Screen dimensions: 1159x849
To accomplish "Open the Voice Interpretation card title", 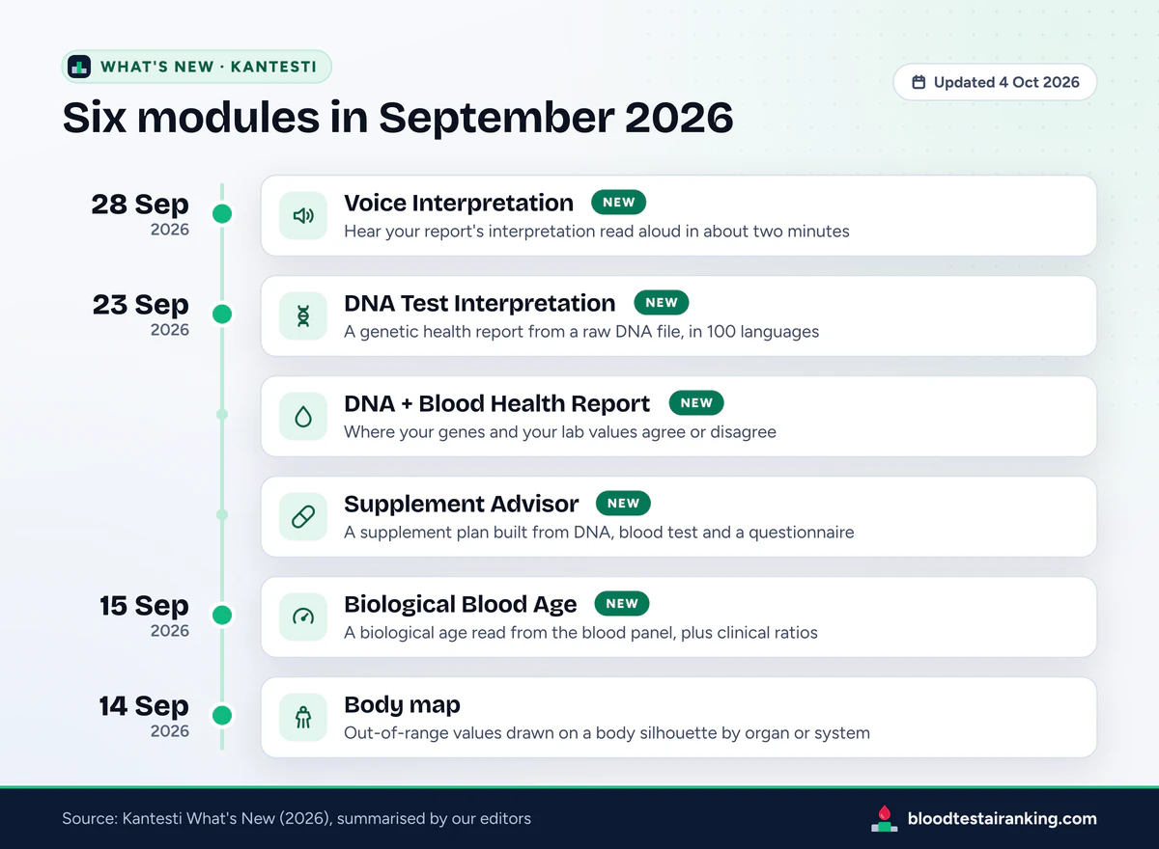I will coord(459,203).
